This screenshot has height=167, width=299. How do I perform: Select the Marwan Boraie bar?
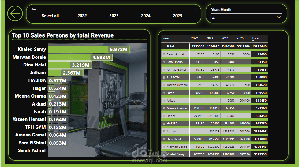(80, 57)
